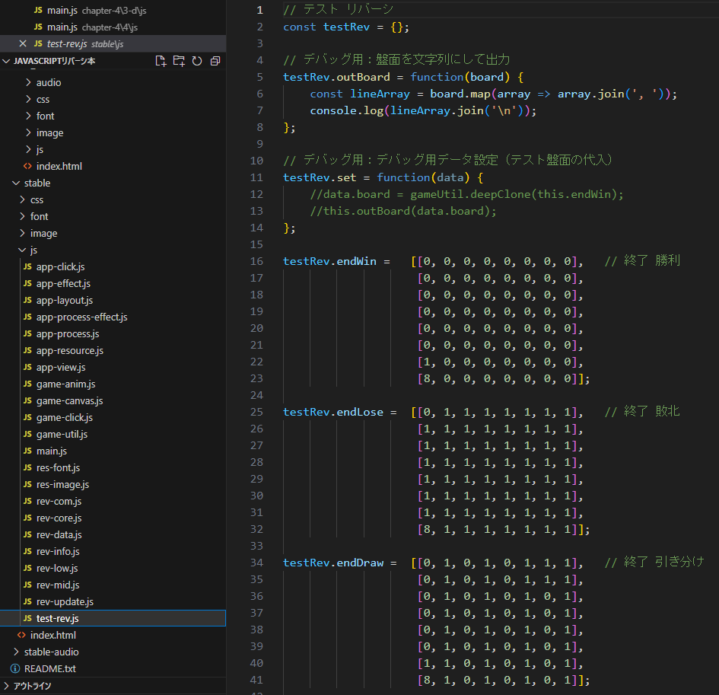Click line number 16 in the editor
This screenshot has height=695, width=719.
(257, 260)
